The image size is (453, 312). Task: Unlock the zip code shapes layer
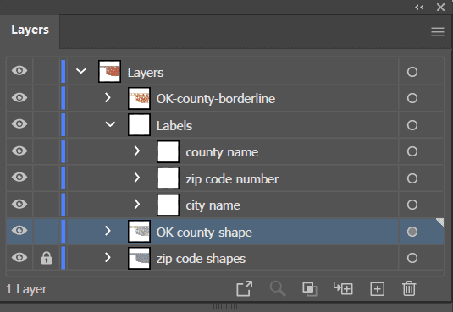(47, 258)
